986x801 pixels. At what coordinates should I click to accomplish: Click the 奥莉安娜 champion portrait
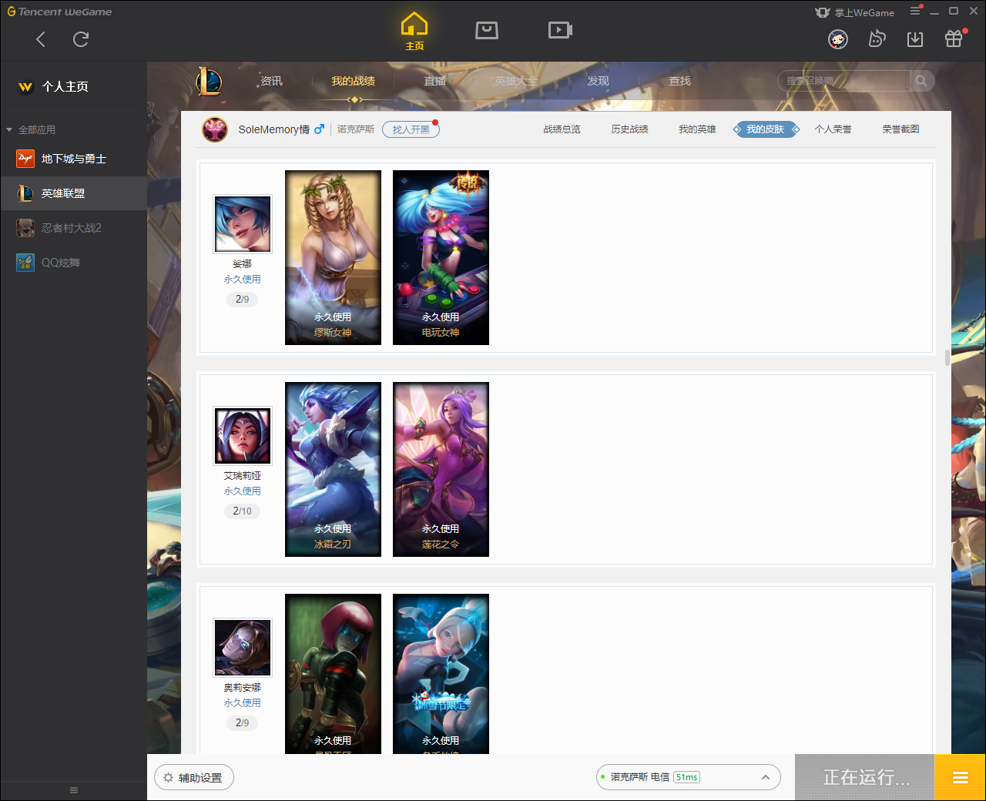click(243, 648)
